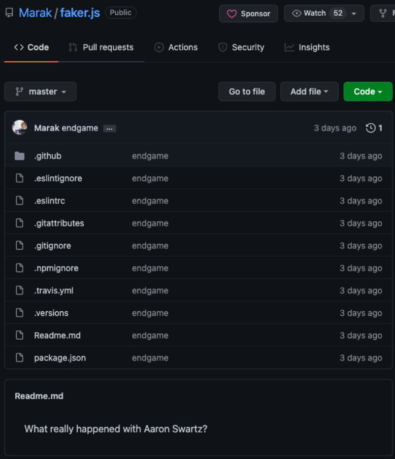
Task: Click the Watch count 52 badge
Action: 338,13
